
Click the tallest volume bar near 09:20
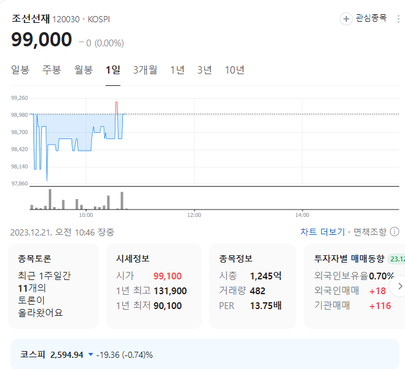click(x=50, y=199)
